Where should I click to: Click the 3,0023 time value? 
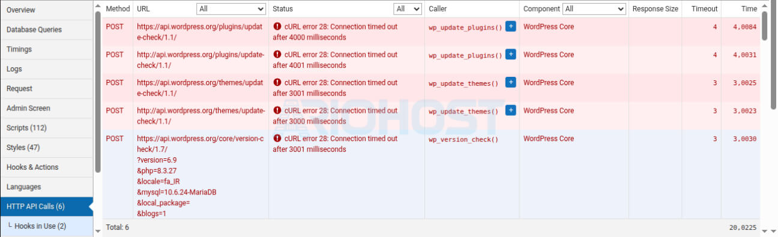[745, 111]
